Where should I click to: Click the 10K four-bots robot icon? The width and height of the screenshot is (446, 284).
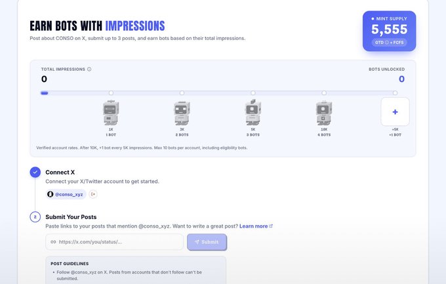324,113
